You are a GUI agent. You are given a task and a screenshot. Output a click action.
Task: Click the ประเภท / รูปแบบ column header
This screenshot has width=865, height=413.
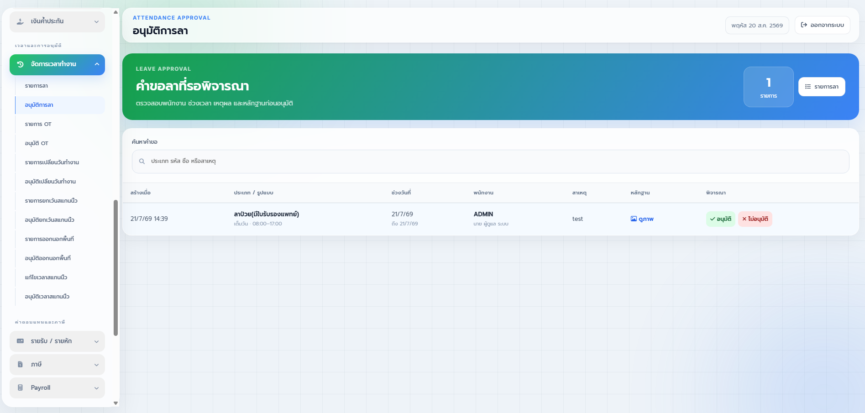tap(254, 193)
